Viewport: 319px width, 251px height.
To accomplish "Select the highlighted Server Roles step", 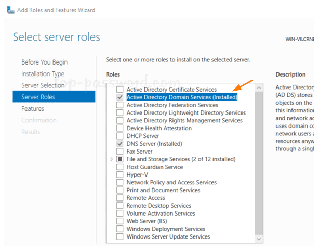I will pyautogui.click(x=38, y=97).
